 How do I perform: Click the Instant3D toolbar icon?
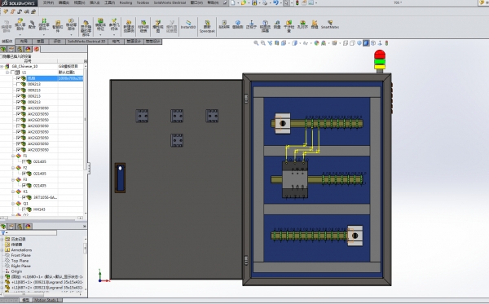(188, 24)
